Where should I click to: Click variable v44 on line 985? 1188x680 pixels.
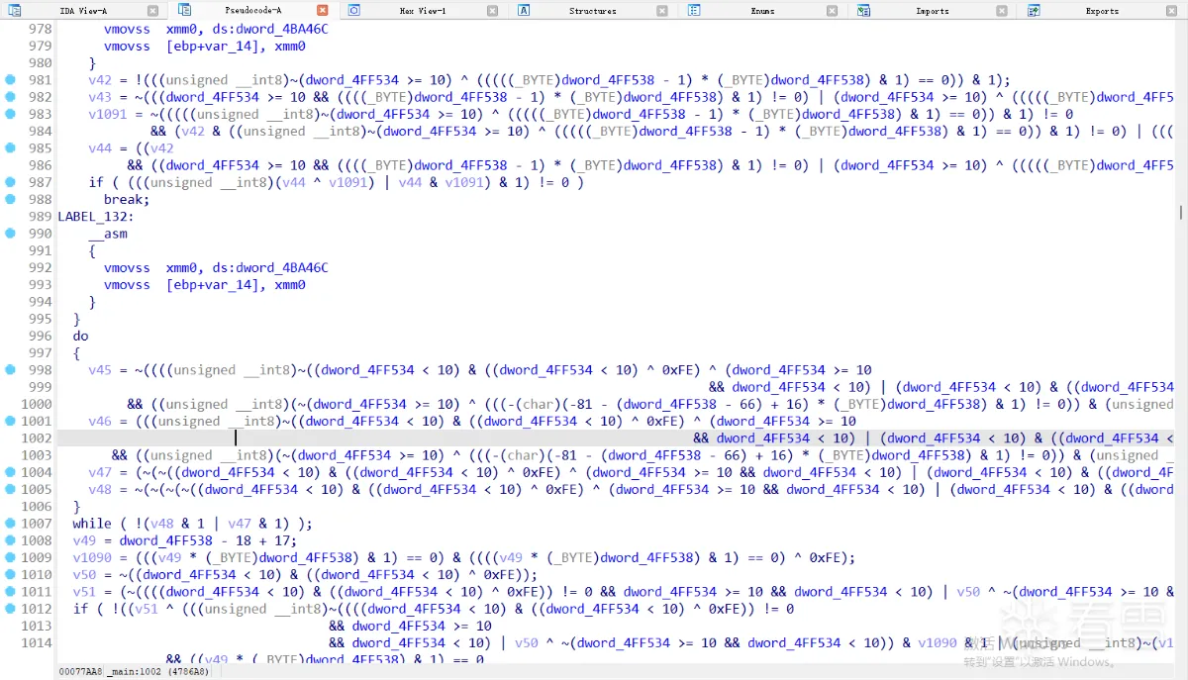[x=100, y=148]
